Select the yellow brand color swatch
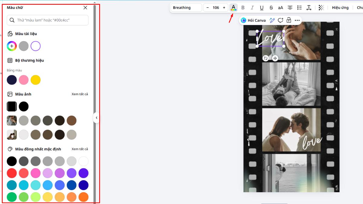363x204 pixels. [x=35, y=80]
